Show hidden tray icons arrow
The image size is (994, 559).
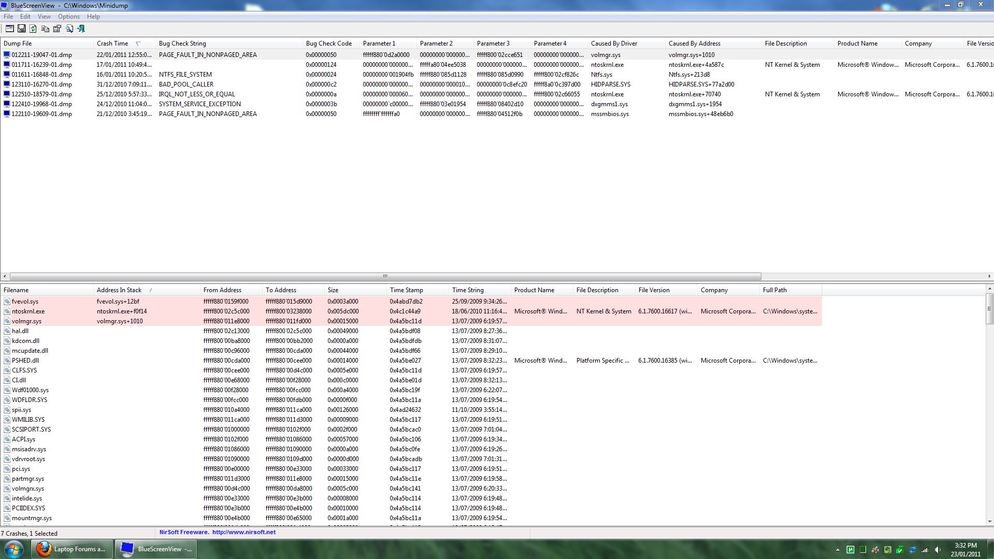[838, 550]
